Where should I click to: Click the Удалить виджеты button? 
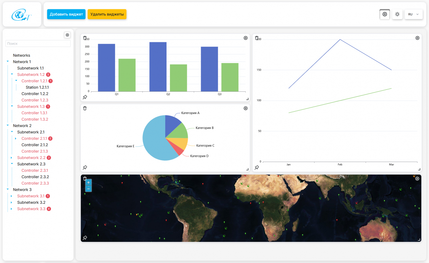click(x=107, y=14)
